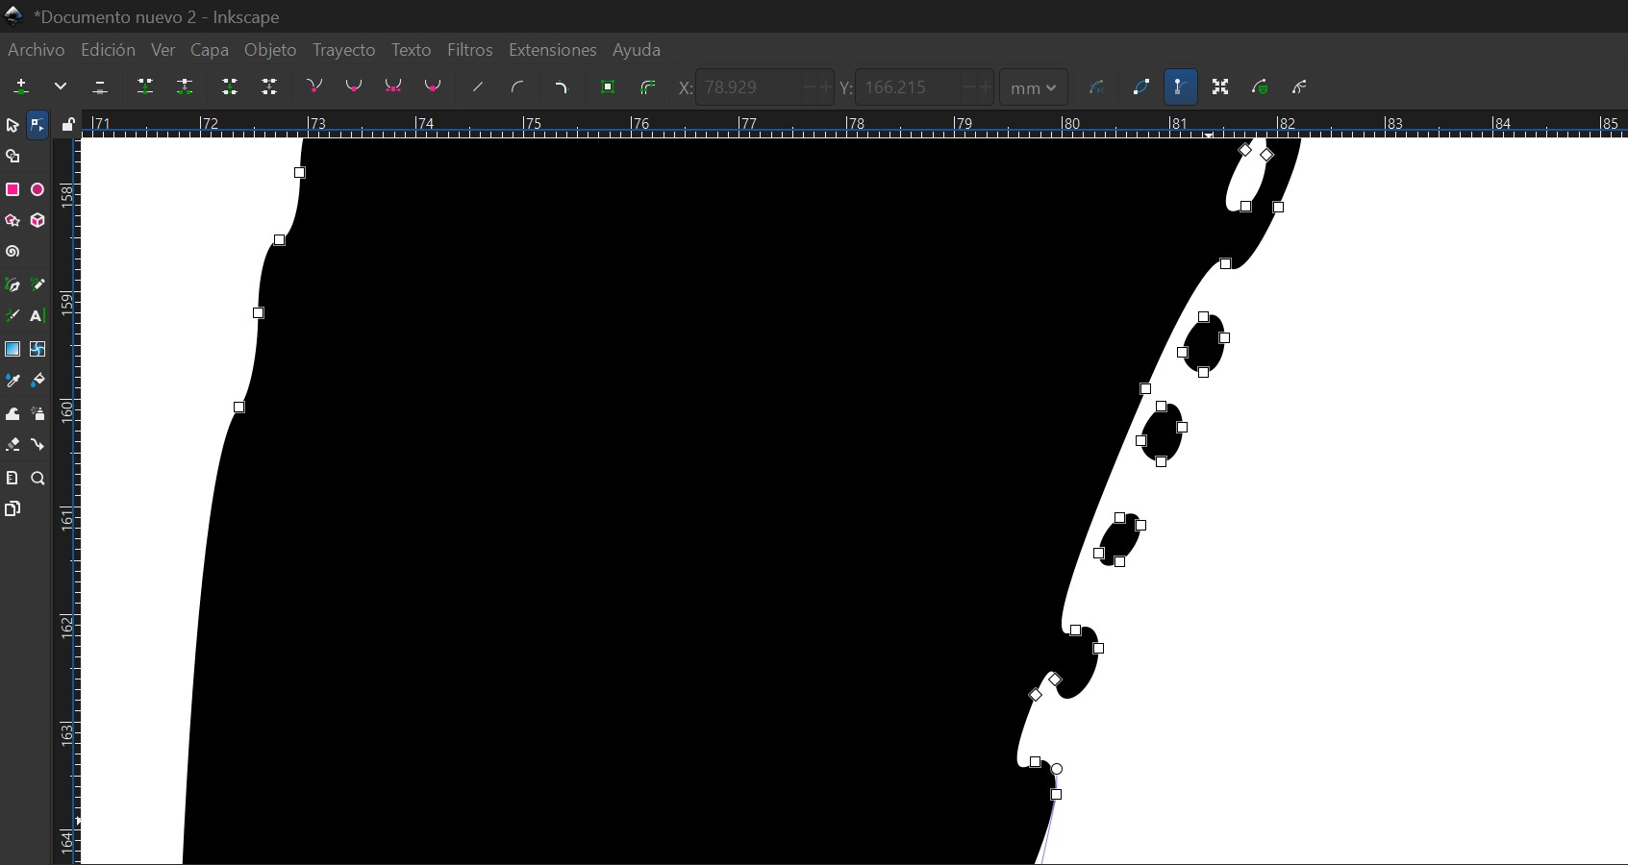Select the Spiral tool
This screenshot has height=865, width=1628.
[x=13, y=253]
